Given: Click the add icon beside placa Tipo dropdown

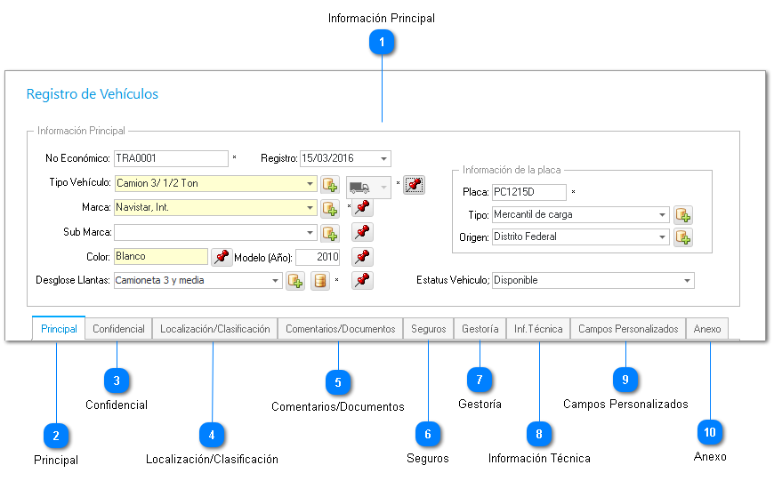Looking at the screenshot, I should [682, 215].
